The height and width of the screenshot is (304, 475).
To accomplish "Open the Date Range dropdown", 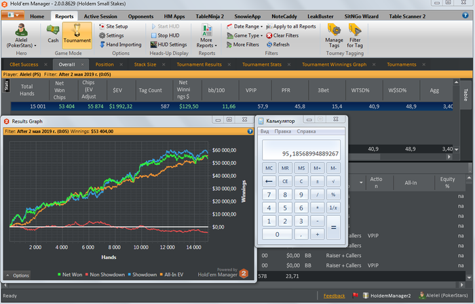I will coord(245,26).
